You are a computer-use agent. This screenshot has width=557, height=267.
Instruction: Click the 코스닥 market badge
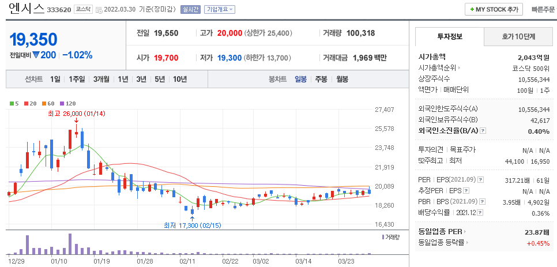(83, 10)
